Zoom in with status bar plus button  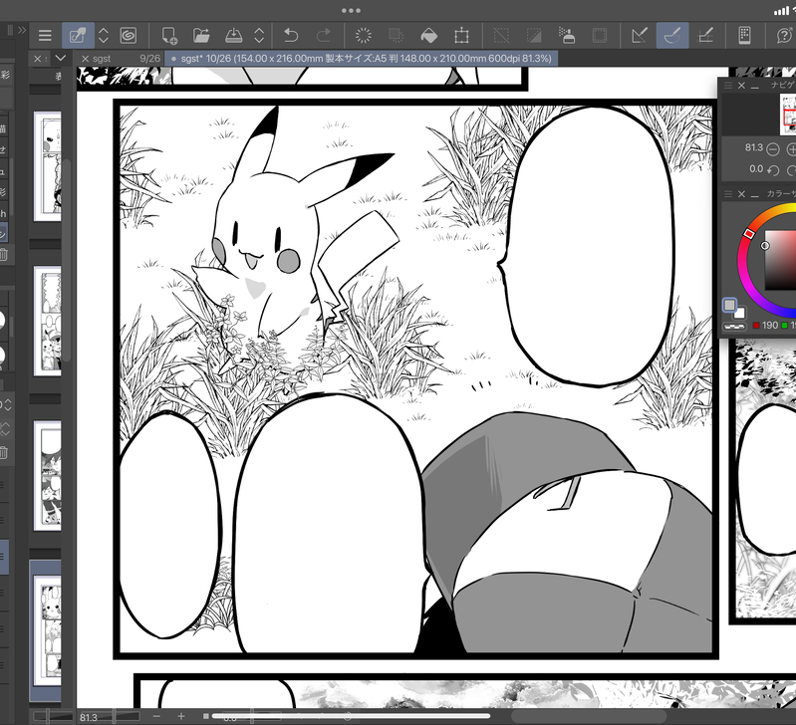pos(181,716)
